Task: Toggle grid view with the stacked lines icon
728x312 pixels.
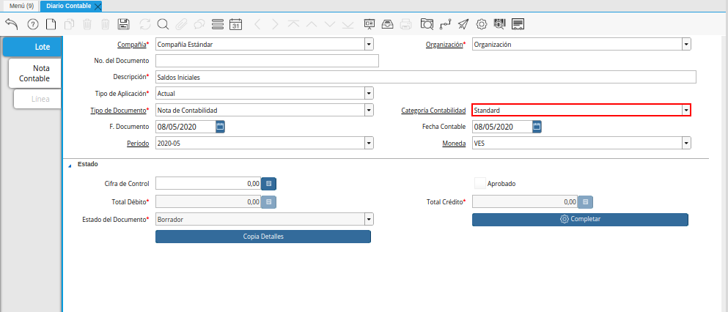Action: (217, 24)
